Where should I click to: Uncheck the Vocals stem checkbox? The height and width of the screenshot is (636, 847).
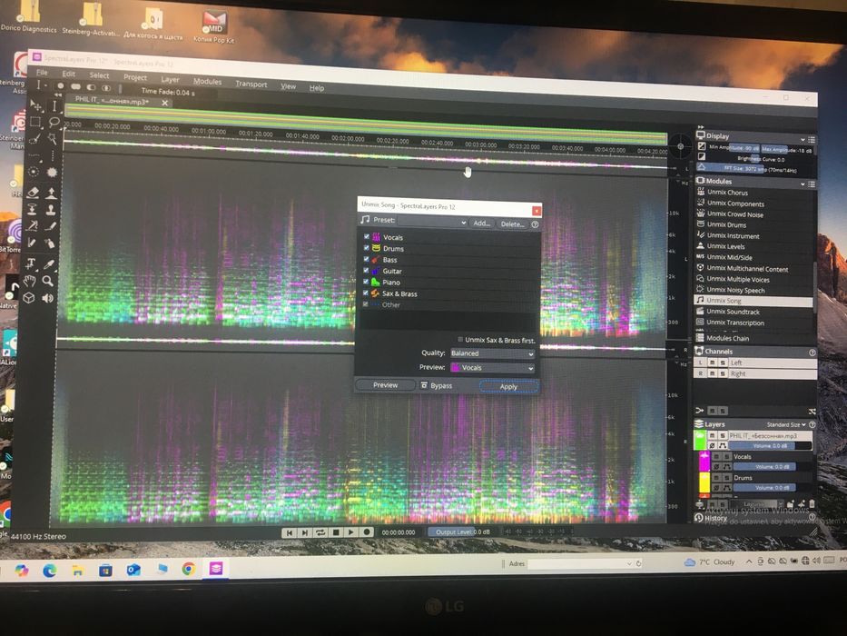(x=367, y=237)
